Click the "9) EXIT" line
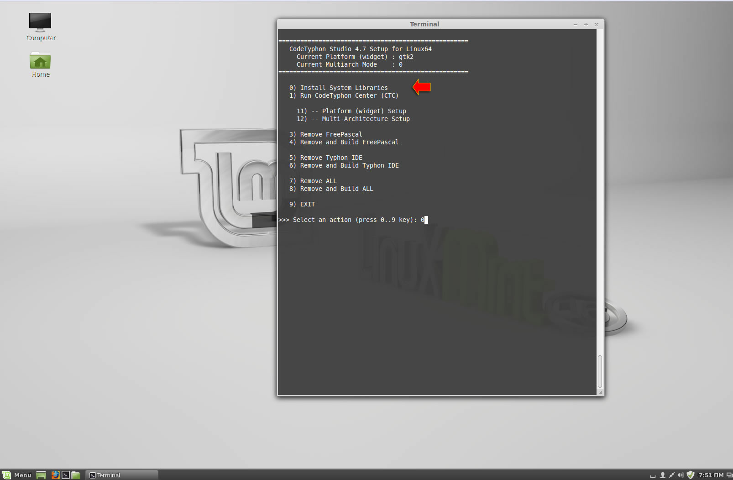 click(302, 204)
